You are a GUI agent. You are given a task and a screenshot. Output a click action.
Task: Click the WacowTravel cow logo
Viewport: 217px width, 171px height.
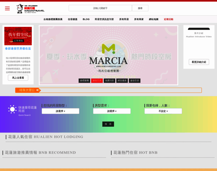[x=31, y=9]
